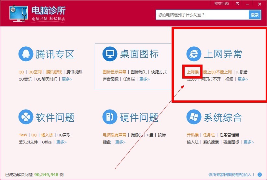267x180 pixels.
Task: Select the QQ空间 link
Action: (x=35, y=72)
